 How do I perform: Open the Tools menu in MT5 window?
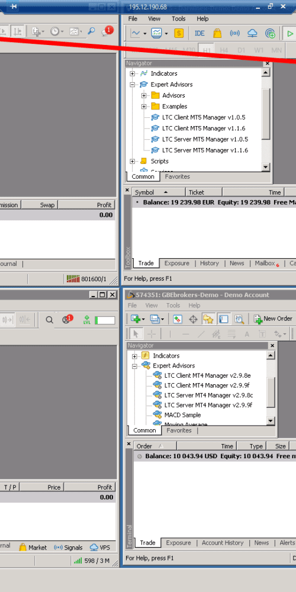click(x=179, y=18)
